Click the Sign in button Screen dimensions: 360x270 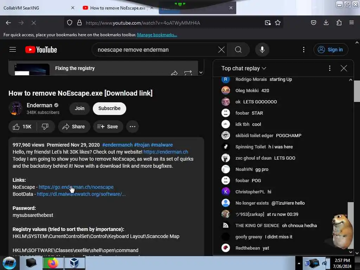(331, 50)
